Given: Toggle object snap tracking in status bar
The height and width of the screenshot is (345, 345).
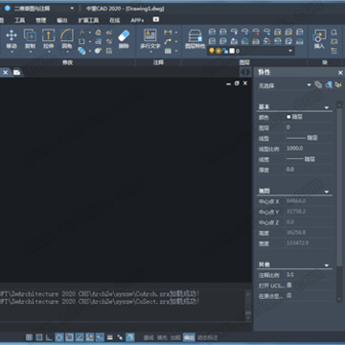Looking at the screenshot, I should click(80, 337).
